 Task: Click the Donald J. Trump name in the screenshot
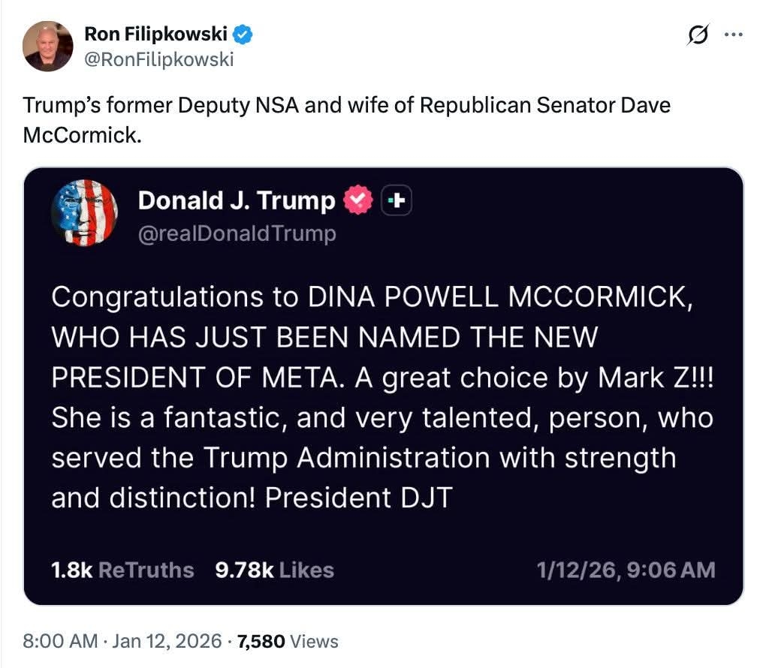click(237, 200)
